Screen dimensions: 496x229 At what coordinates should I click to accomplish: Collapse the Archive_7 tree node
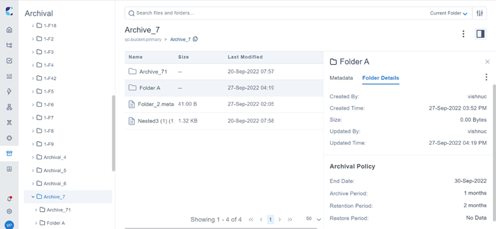tap(33, 196)
